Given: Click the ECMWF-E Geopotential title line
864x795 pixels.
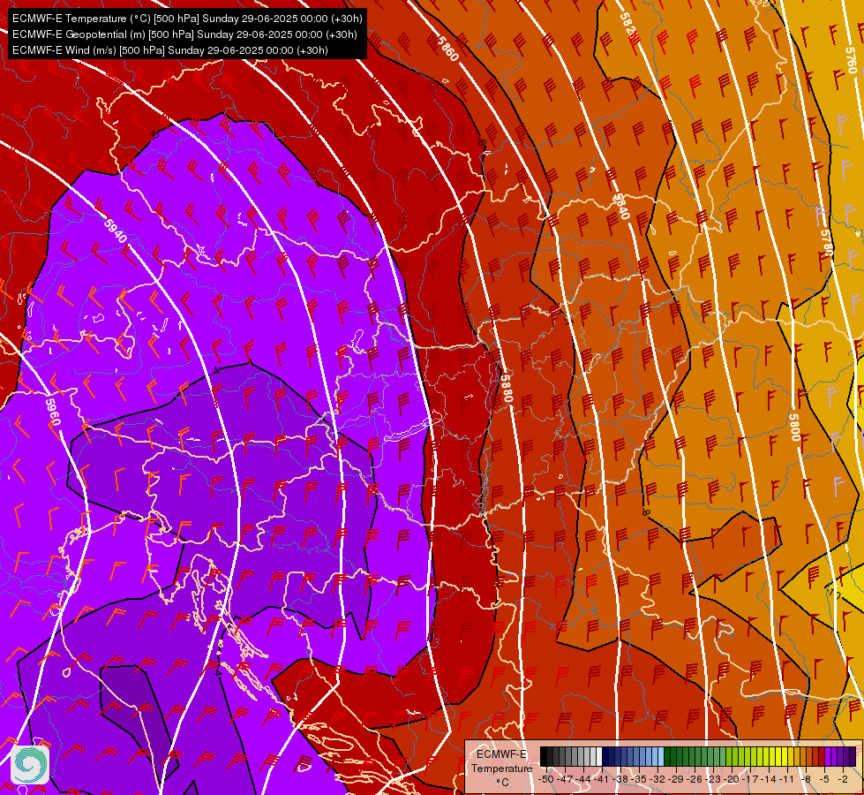Looking at the screenshot, I should (184, 34).
